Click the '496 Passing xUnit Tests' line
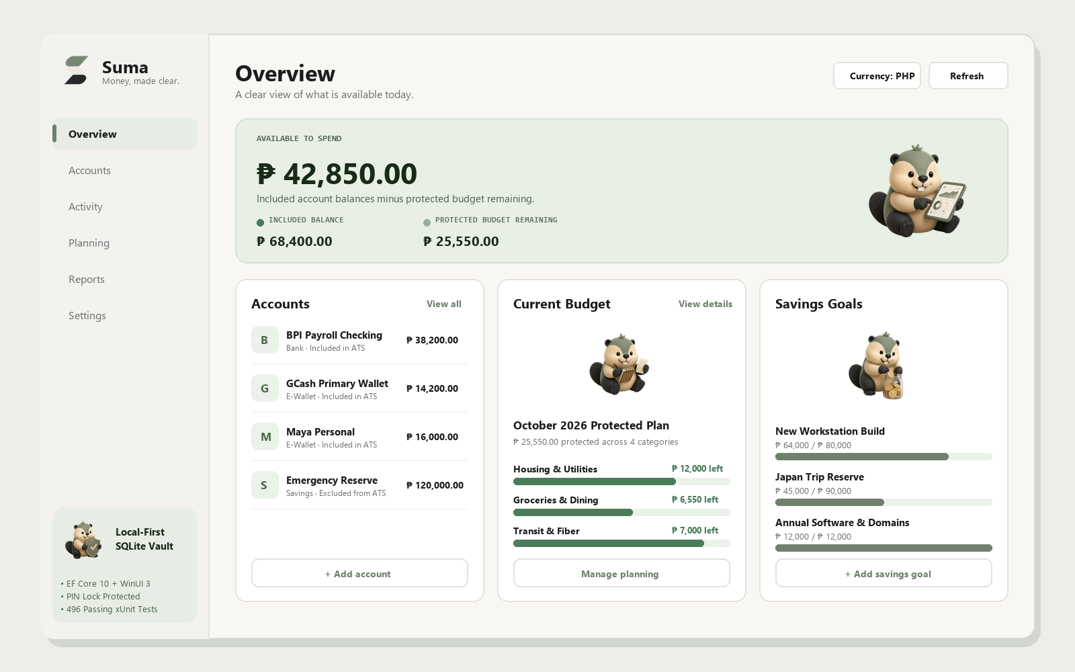 point(109,609)
